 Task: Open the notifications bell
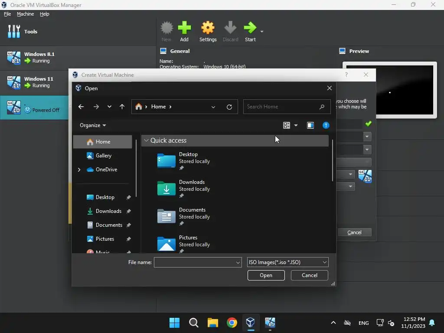point(432,323)
